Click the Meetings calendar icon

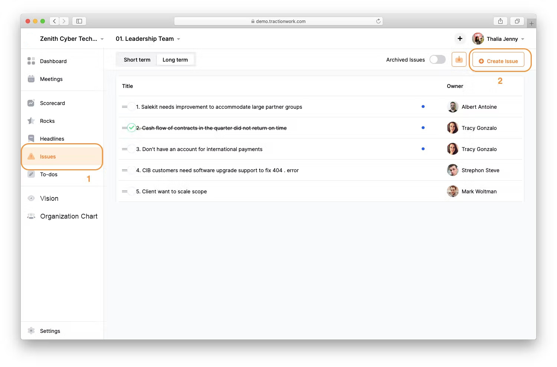point(31,79)
